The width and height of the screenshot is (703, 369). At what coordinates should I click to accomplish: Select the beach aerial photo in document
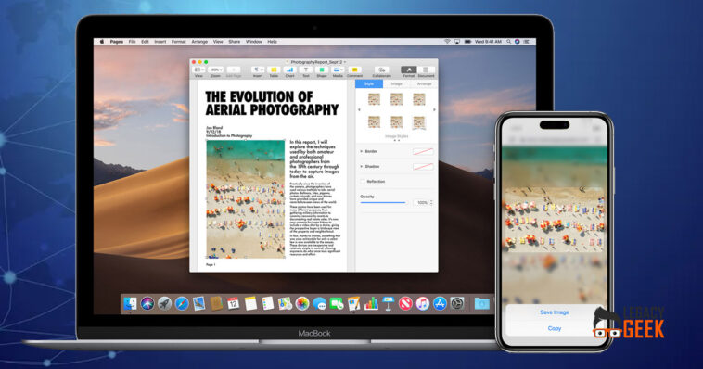(x=245, y=199)
